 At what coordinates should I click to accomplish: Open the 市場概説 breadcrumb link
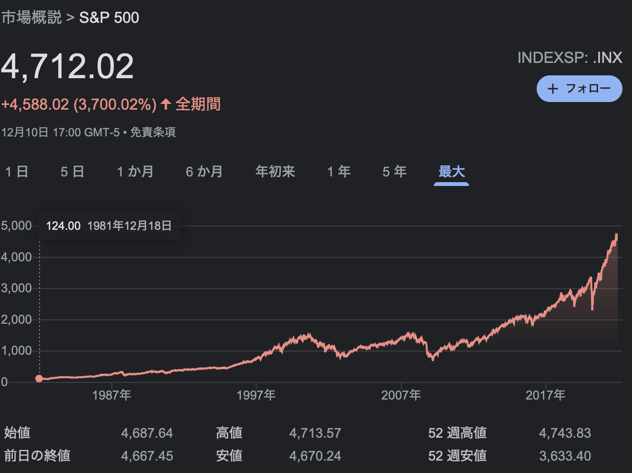(x=31, y=18)
